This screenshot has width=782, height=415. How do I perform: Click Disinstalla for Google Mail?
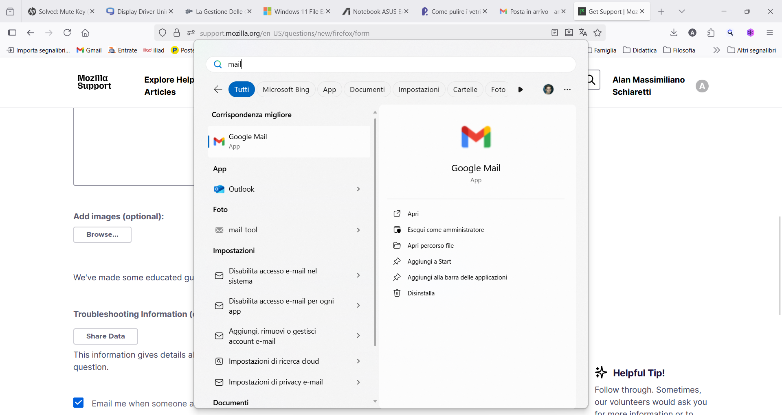[421, 293]
